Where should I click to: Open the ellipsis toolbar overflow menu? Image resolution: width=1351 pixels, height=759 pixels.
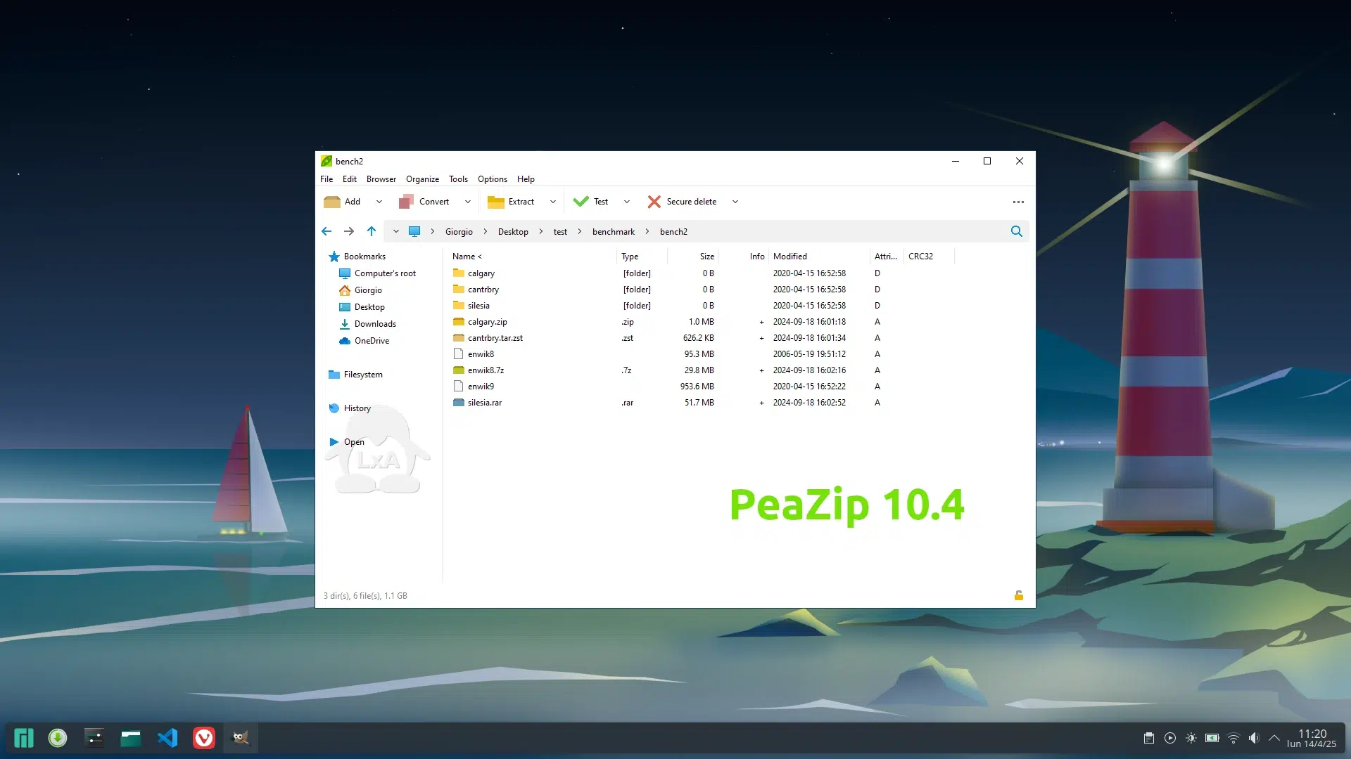click(x=1018, y=202)
